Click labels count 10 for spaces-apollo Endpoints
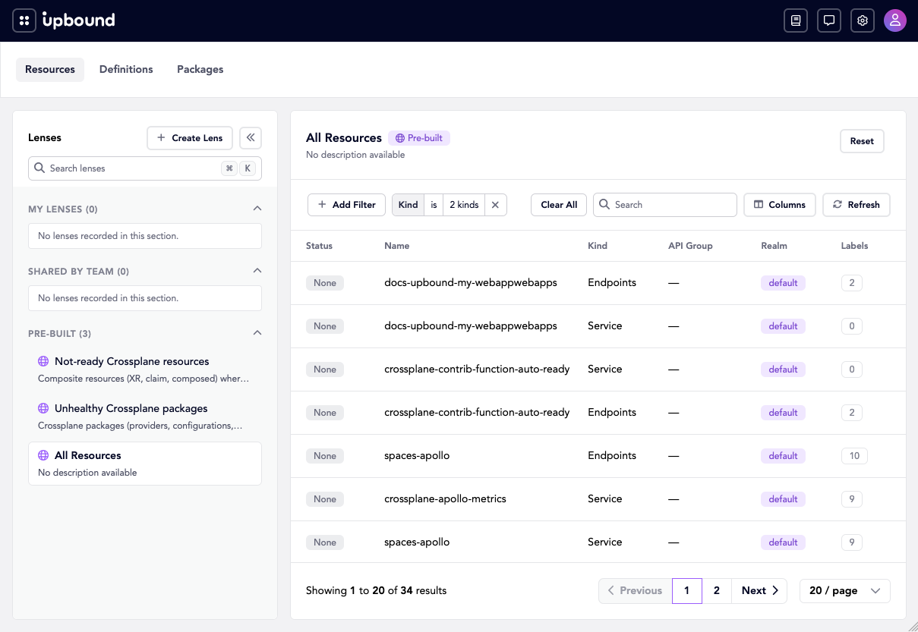The image size is (918, 632). click(x=854, y=456)
